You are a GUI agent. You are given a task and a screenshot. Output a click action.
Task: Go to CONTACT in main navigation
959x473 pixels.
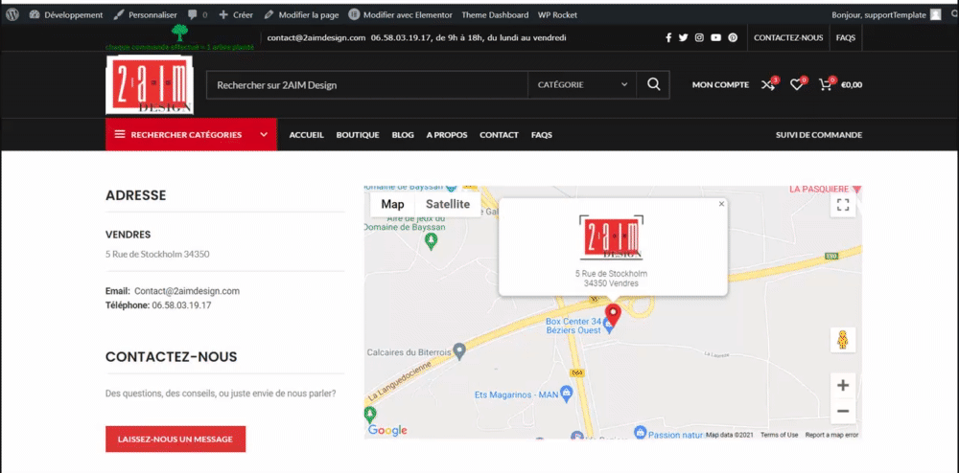(x=499, y=135)
